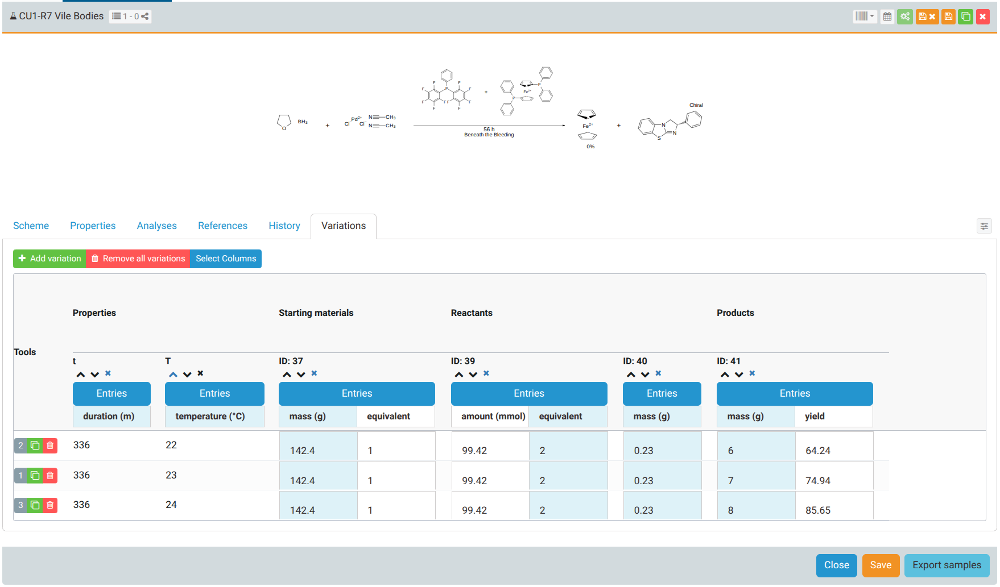The image size is (1000, 587).
Task: Click the green gears icon button
Action: 905,16
